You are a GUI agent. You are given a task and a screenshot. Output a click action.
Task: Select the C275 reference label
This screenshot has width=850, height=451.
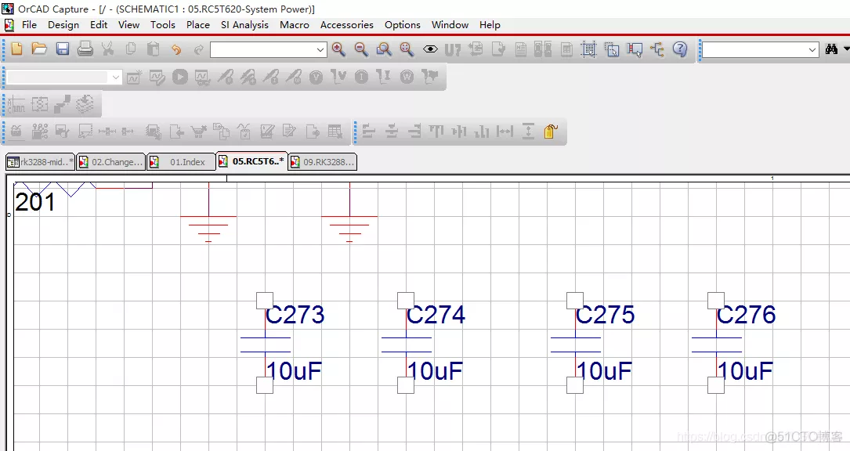(x=606, y=315)
